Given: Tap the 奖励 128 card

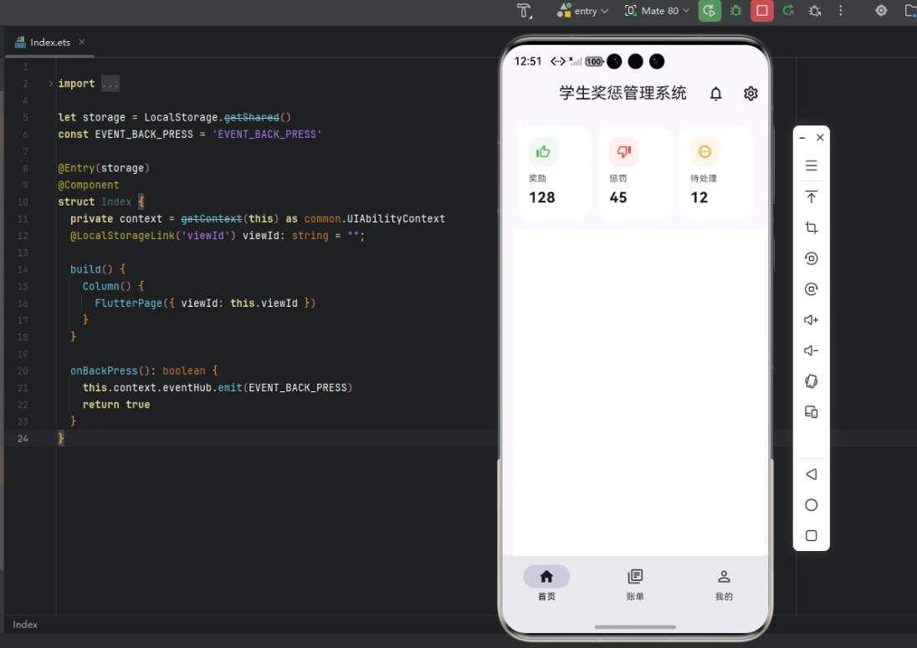Looking at the screenshot, I should 555,172.
